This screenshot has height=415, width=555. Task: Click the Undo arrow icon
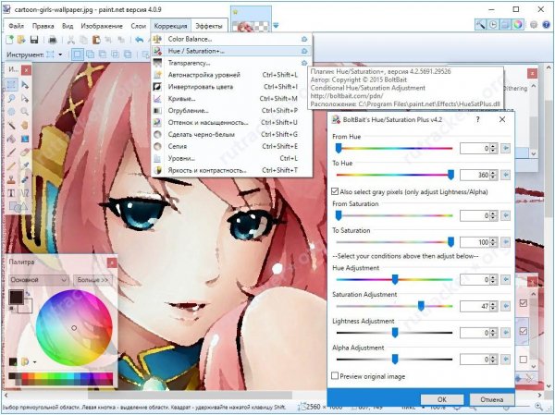click(140, 40)
